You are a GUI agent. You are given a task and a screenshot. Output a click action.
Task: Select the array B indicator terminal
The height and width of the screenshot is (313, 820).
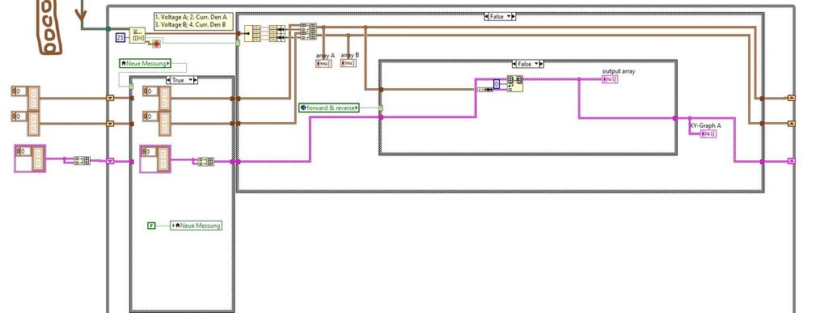(x=349, y=63)
